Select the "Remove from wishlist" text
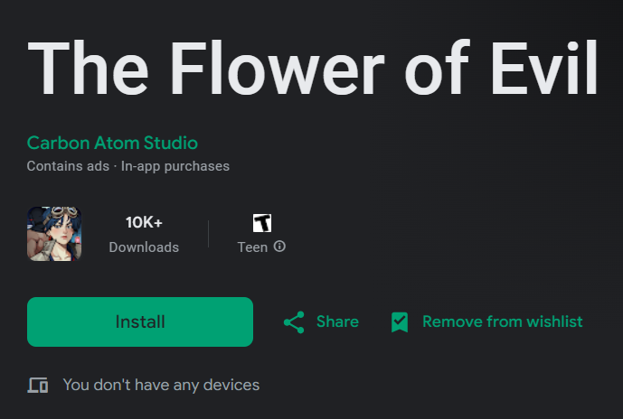The height and width of the screenshot is (419, 623). point(502,321)
